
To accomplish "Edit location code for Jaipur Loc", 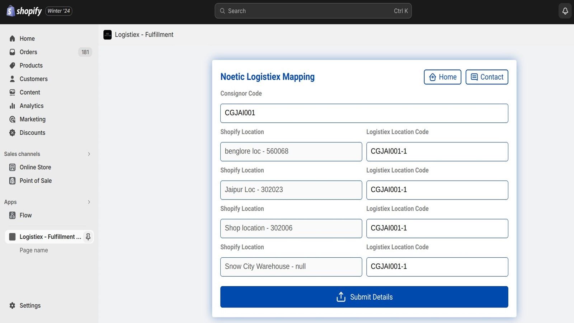I will point(437,190).
